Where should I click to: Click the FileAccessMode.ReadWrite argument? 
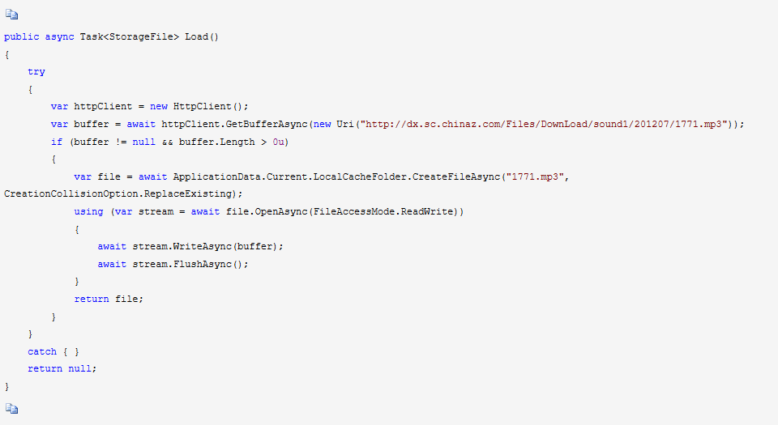395,211
